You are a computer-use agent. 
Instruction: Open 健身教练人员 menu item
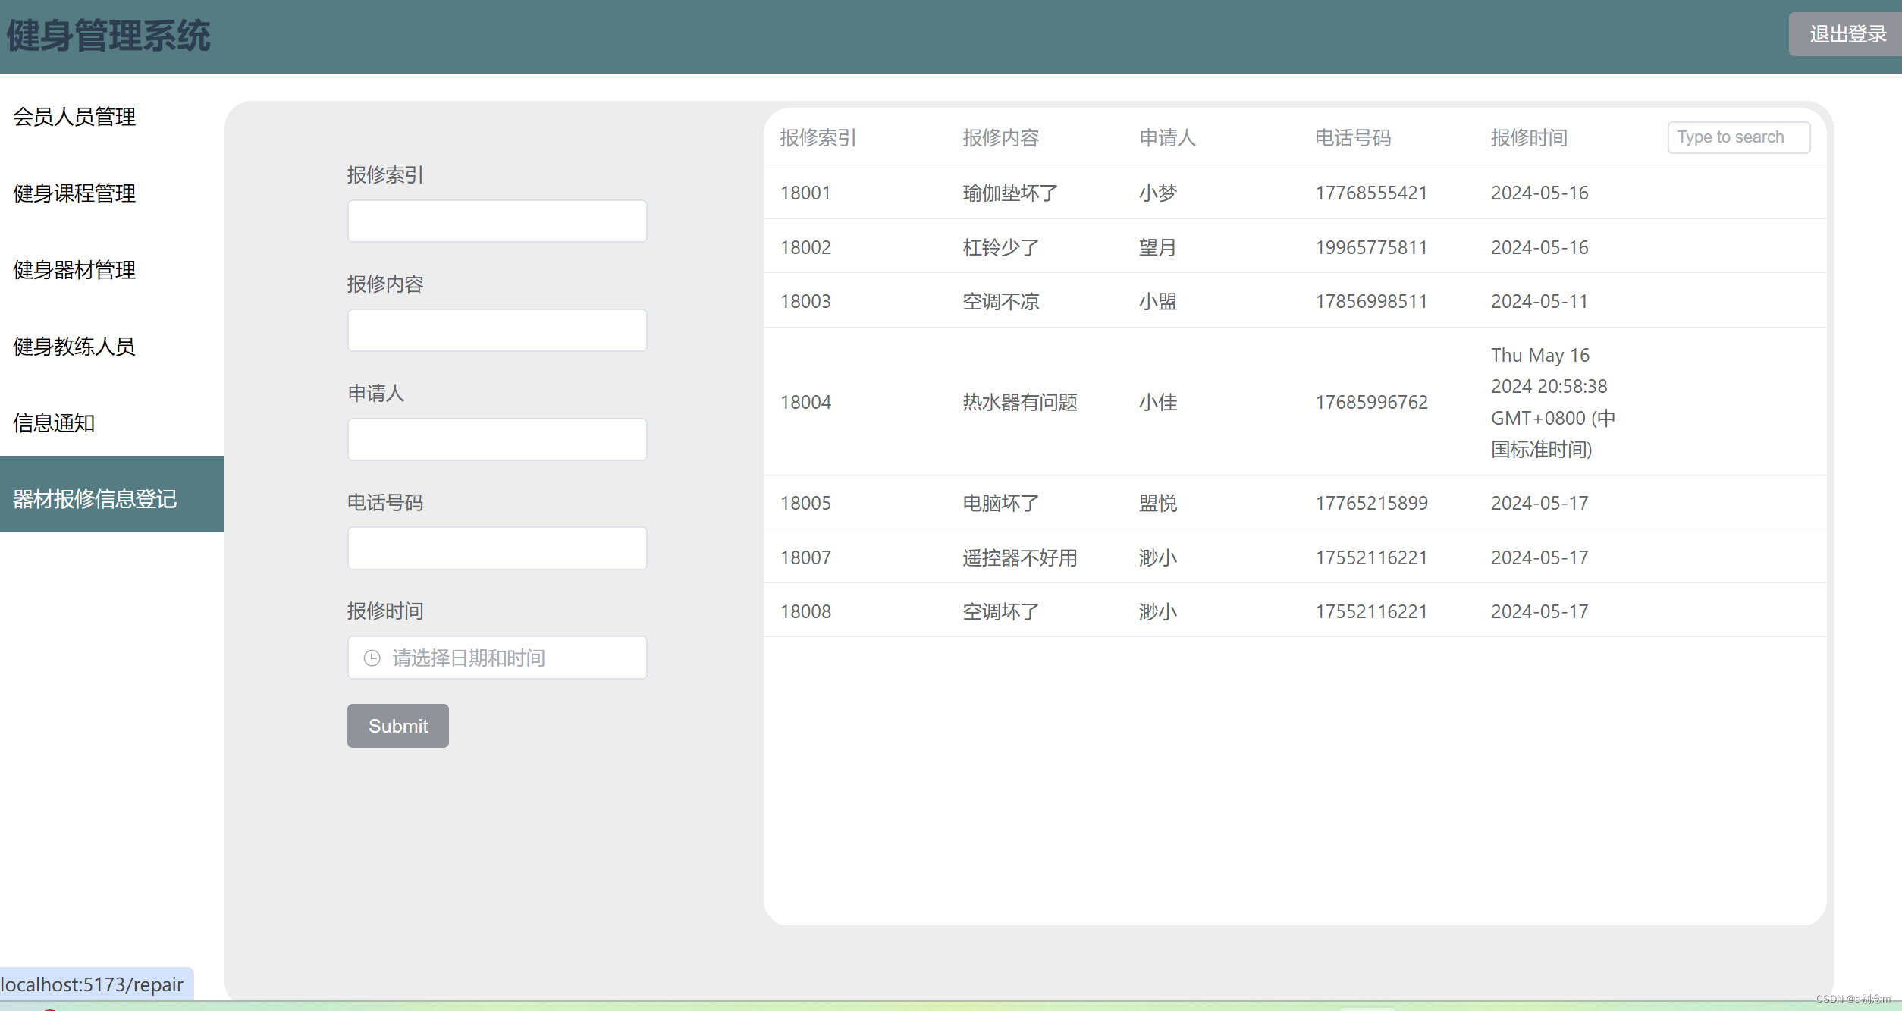(x=74, y=347)
